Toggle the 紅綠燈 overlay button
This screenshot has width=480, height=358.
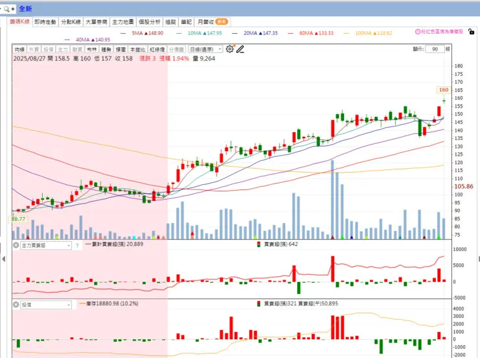click(157, 49)
